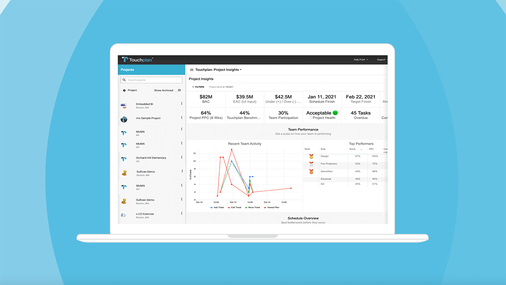Viewport: 506px width, 285px height.
Task: Click the gold medal icon for Design
Action: [311, 157]
